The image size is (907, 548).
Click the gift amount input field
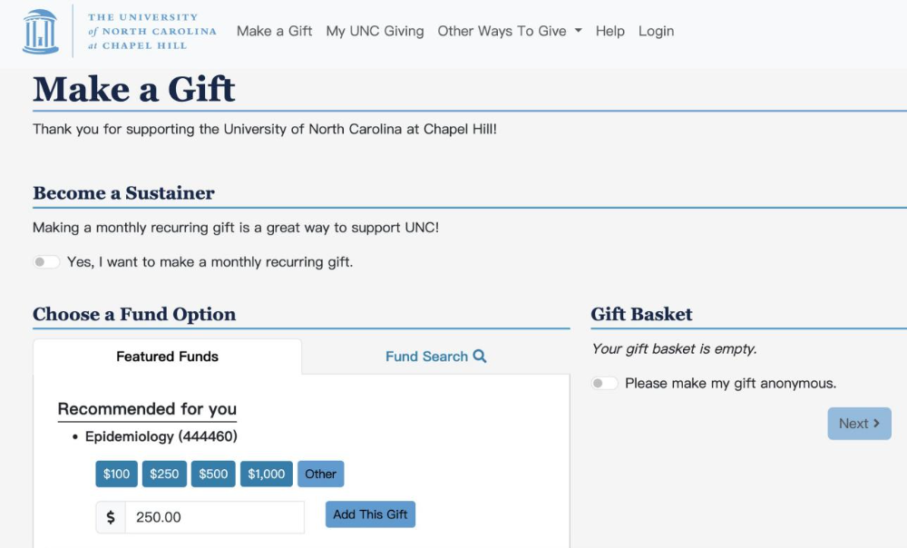coord(214,517)
